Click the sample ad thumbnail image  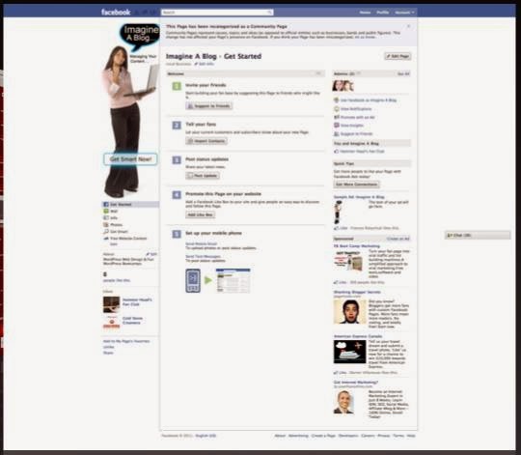pos(338,213)
